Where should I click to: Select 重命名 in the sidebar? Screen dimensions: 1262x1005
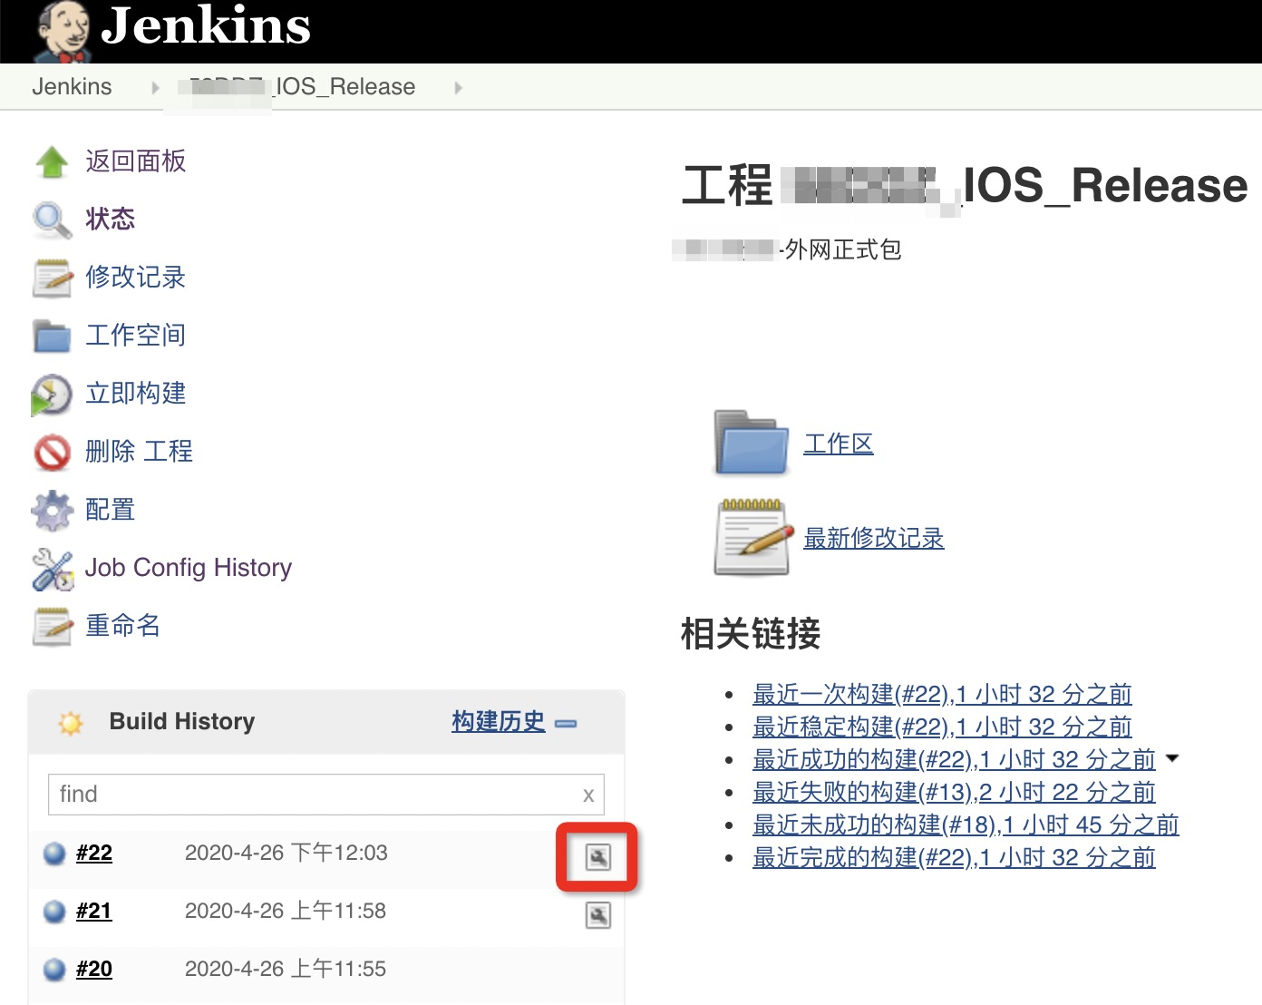(x=123, y=626)
